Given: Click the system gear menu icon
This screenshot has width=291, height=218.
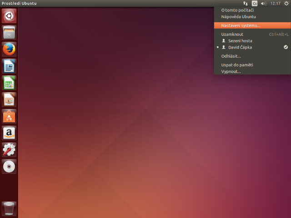Looking at the screenshot, I should (x=286, y=3).
